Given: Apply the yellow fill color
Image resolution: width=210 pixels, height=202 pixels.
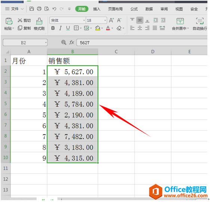Looking at the screenshot, I should 98,28.
